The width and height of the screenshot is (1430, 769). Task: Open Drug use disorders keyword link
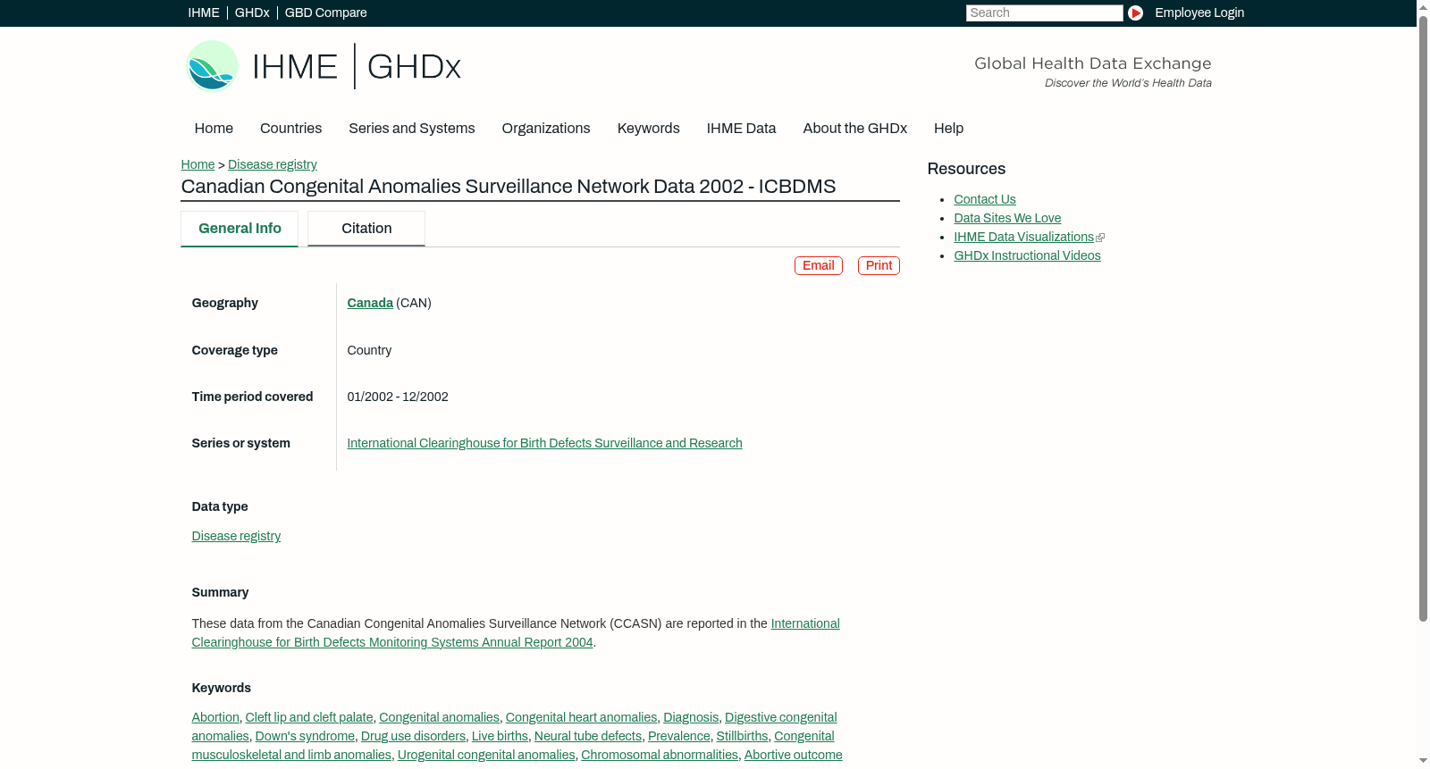(x=413, y=737)
